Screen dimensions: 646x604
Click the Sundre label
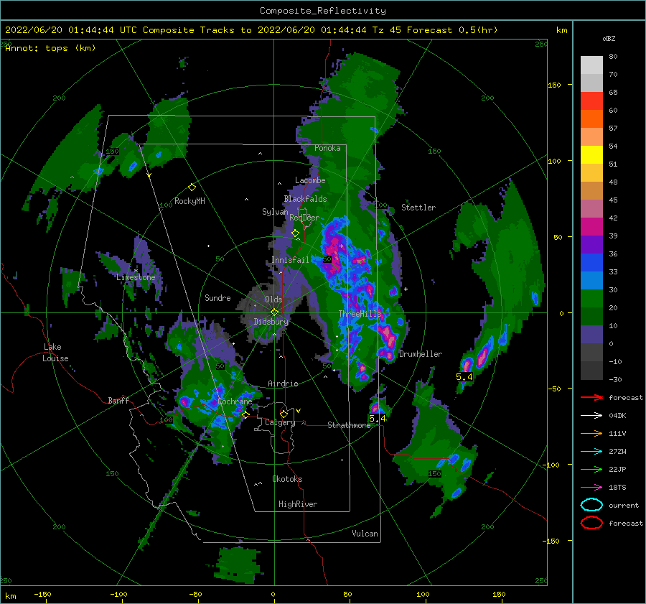pyautogui.click(x=217, y=297)
